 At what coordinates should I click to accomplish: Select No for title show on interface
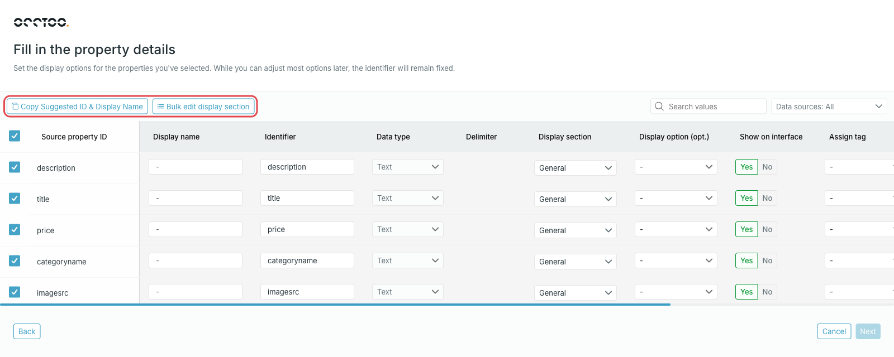tap(767, 198)
